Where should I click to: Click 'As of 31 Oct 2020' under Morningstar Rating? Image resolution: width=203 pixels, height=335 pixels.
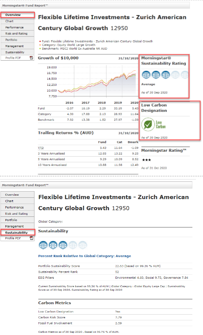(x=154, y=168)
